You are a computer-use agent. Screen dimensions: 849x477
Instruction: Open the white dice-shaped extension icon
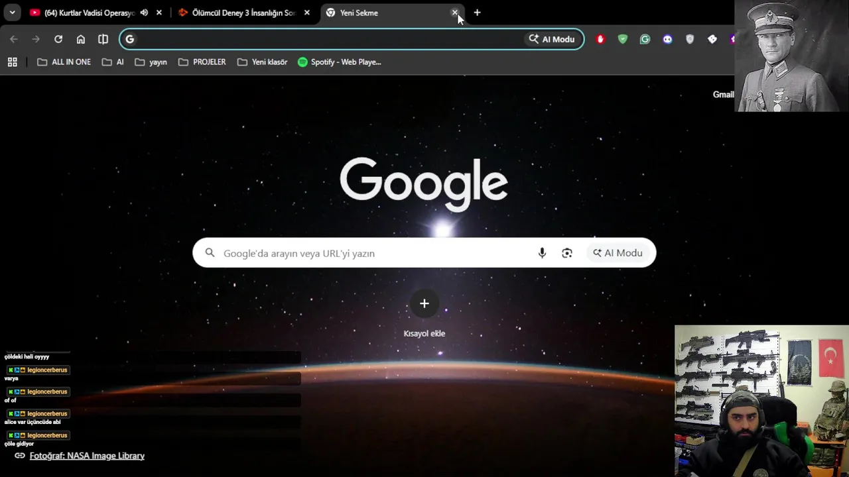712,39
